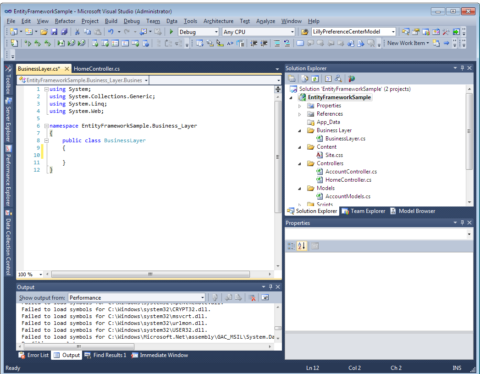Viewport: 480px width, 374px height.
Task: Click the Decrease Indent icon
Action: point(254,43)
